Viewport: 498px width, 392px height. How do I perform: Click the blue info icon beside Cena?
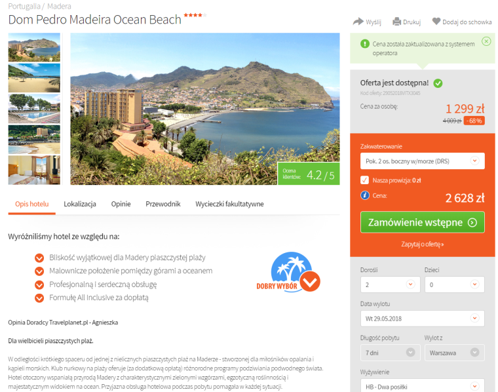[365, 195]
